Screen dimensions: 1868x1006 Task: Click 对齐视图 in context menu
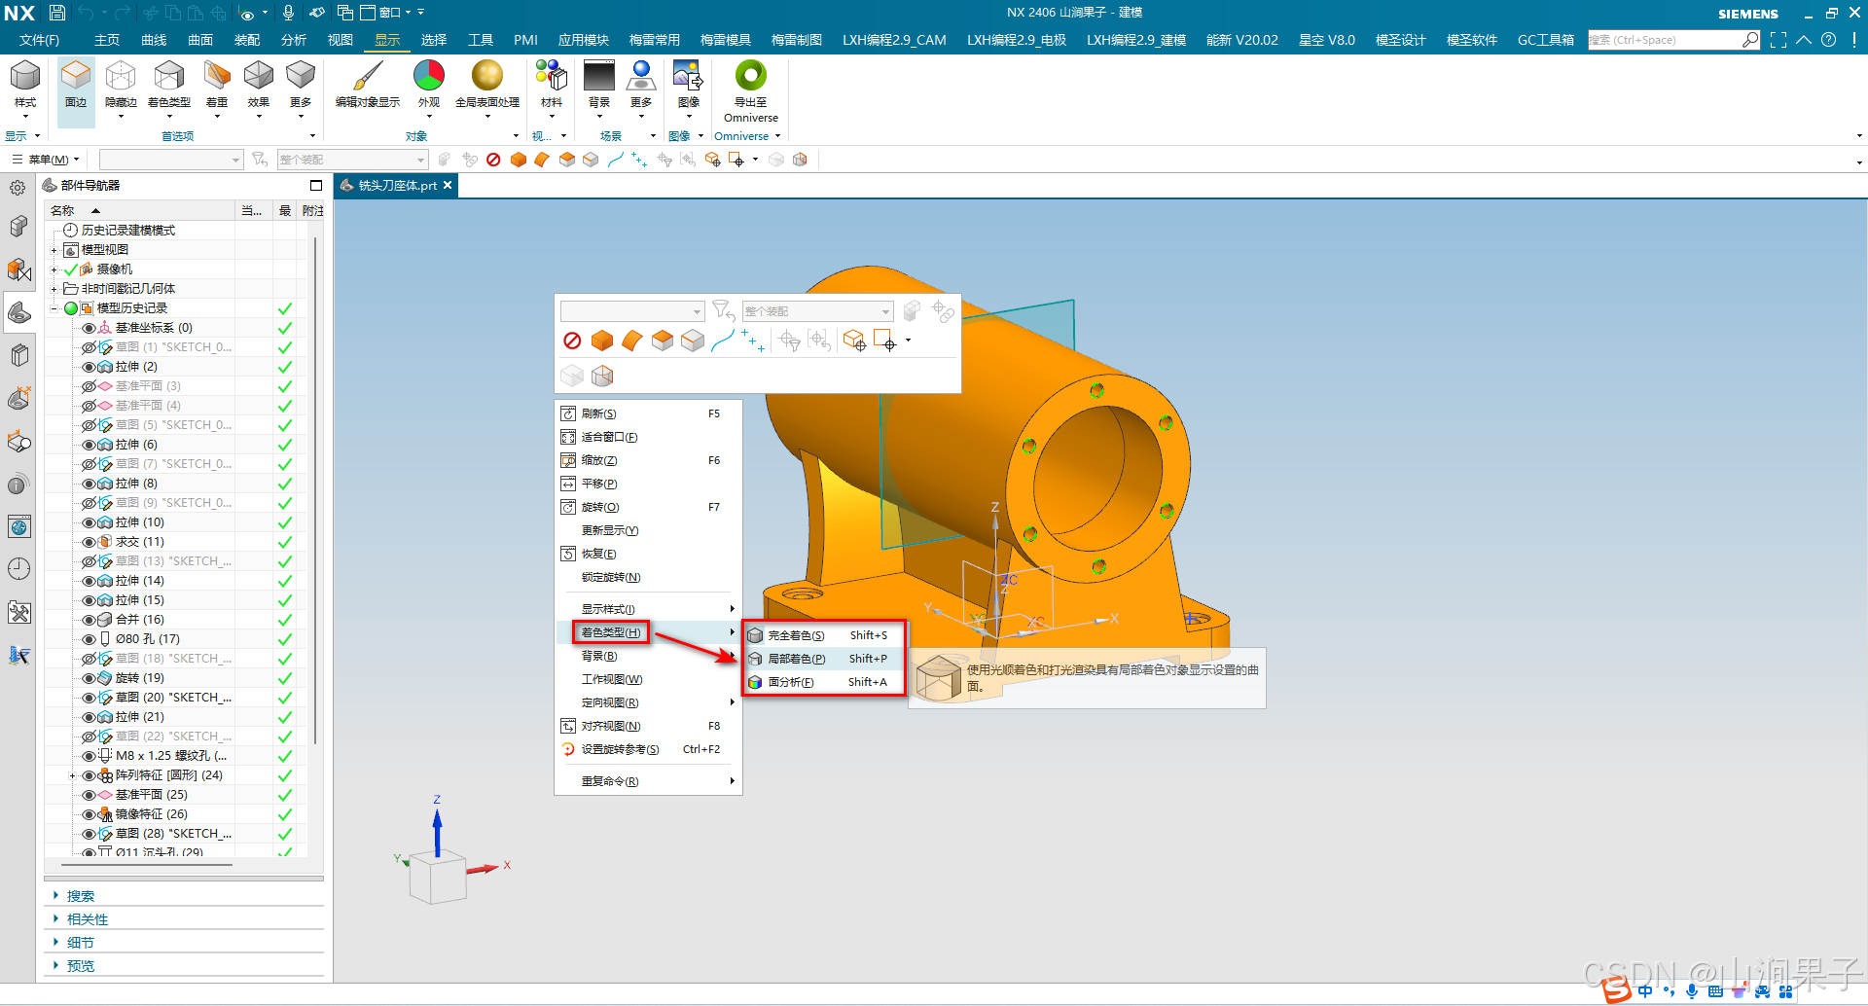(648, 726)
